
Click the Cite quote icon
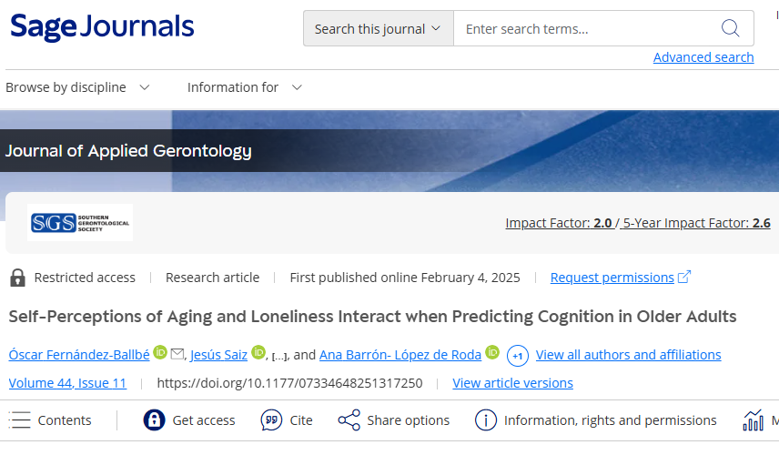click(271, 420)
